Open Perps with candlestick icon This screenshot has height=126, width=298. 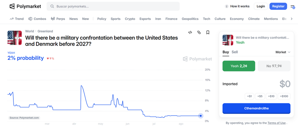point(58,19)
